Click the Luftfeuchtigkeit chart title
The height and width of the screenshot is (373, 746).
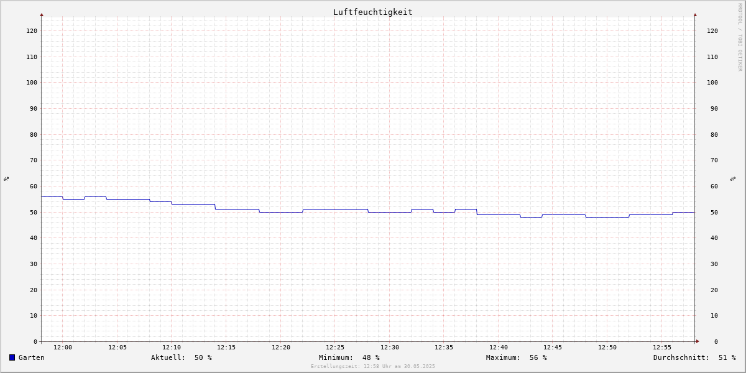(x=373, y=12)
